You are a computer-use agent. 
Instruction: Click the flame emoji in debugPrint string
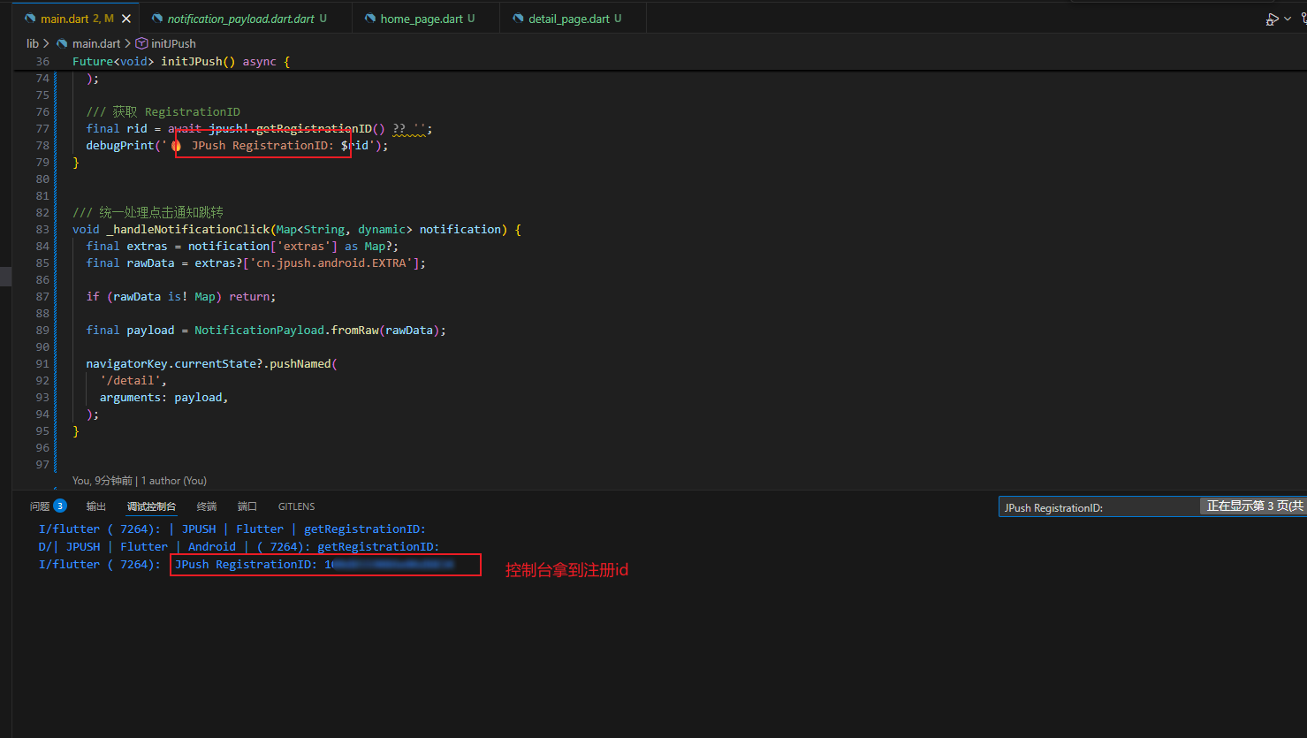click(x=176, y=145)
